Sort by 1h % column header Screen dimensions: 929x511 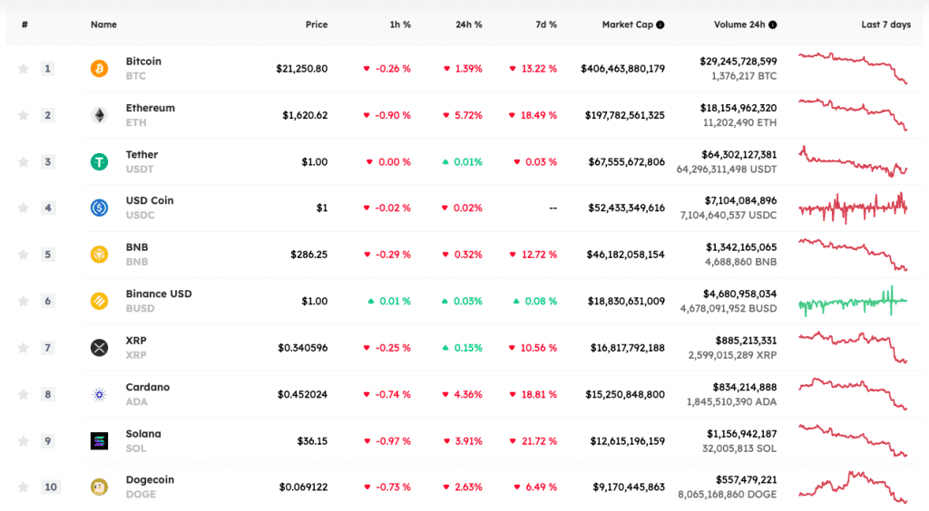pyautogui.click(x=400, y=24)
